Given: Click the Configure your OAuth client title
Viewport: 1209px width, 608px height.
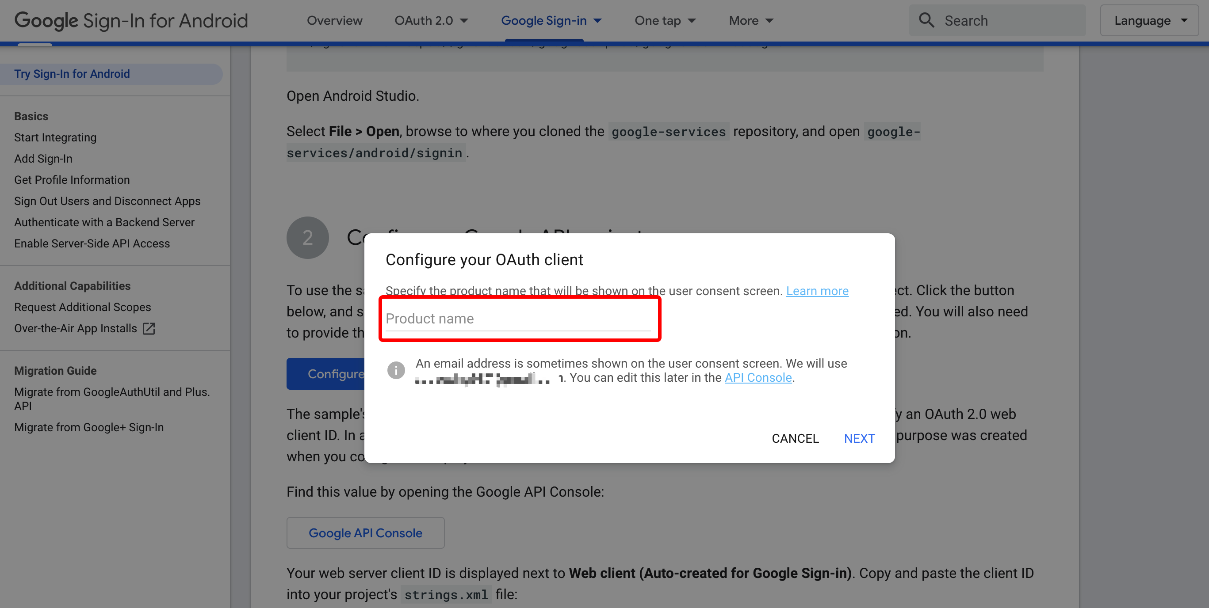Looking at the screenshot, I should (484, 259).
